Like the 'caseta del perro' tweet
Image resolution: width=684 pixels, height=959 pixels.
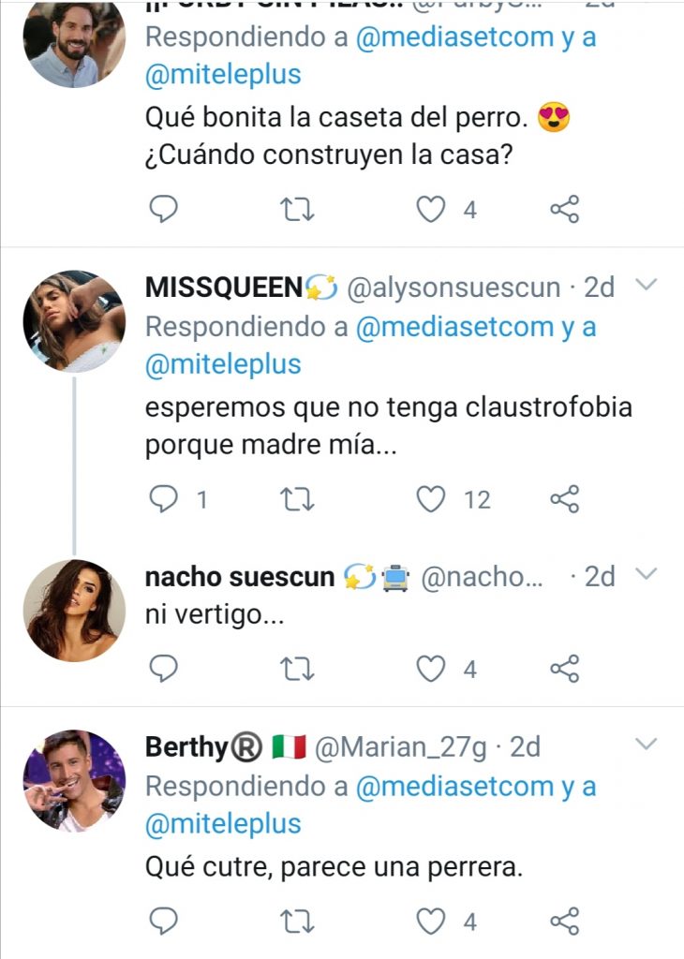pyautogui.click(x=430, y=210)
